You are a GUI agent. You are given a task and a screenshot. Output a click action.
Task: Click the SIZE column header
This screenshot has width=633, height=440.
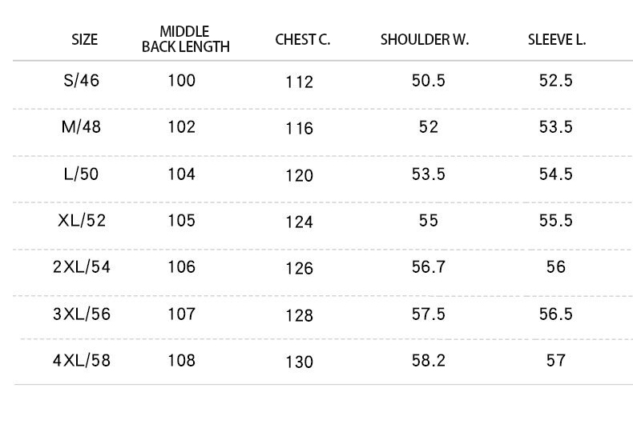click(84, 39)
